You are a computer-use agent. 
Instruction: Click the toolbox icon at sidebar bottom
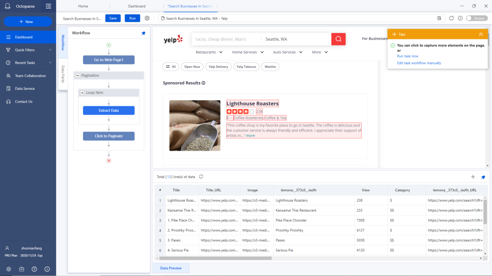tap(22, 269)
